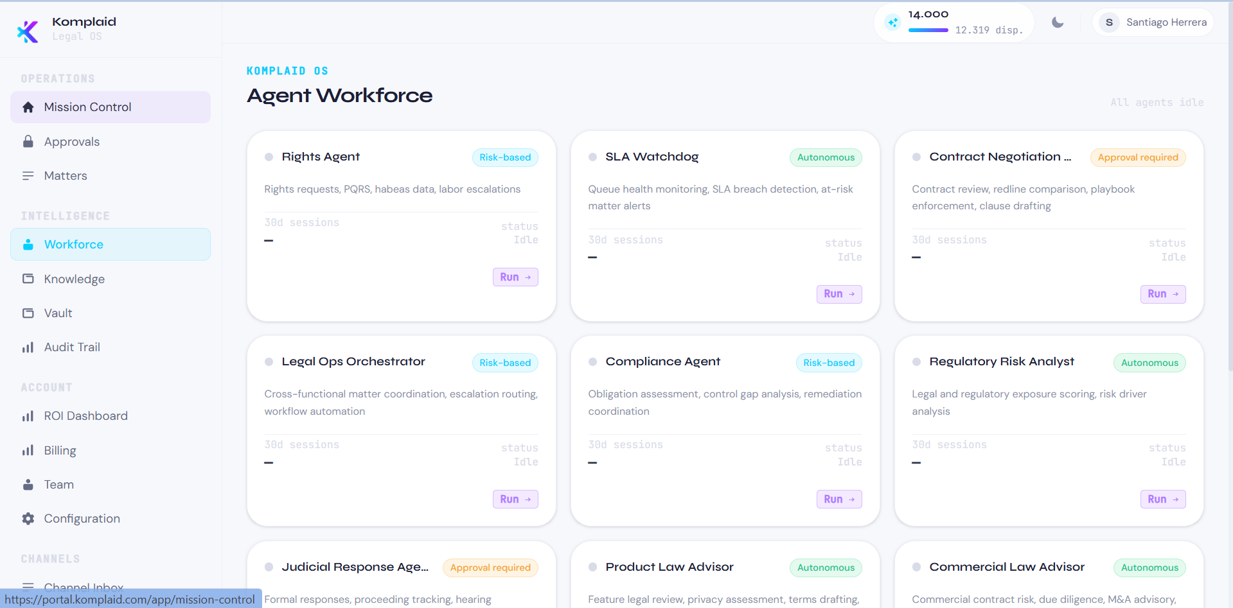The width and height of the screenshot is (1233, 608).
Task: Click the Rights Agent status dot
Action: click(x=269, y=157)
